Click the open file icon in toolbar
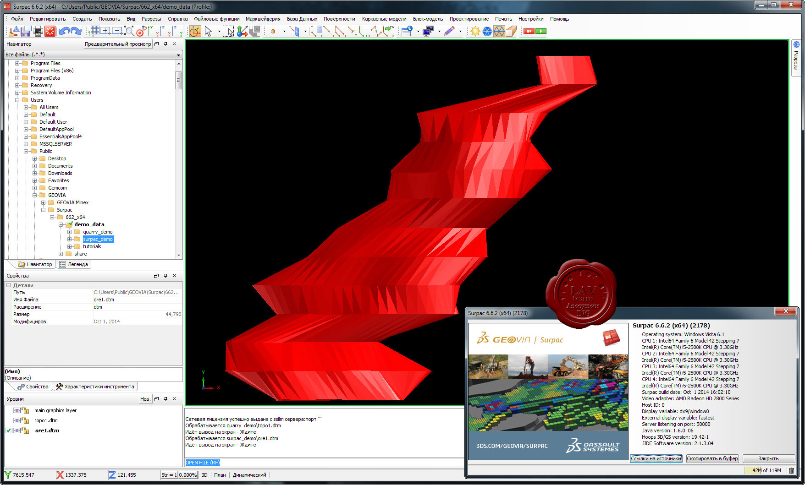Image resolution: width=805 pixels, height=485 pixels. click(14, 31)
